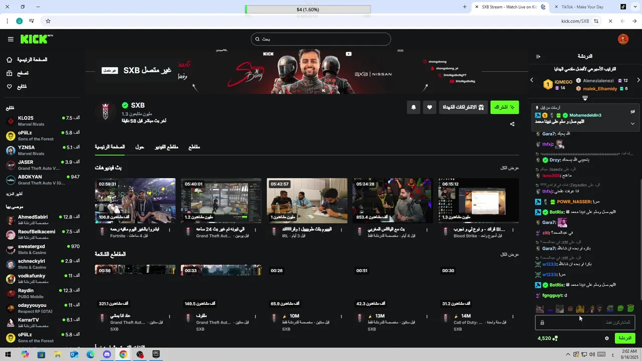
Task: Open options for the IRL video
Action: click(x=341, y=230)
